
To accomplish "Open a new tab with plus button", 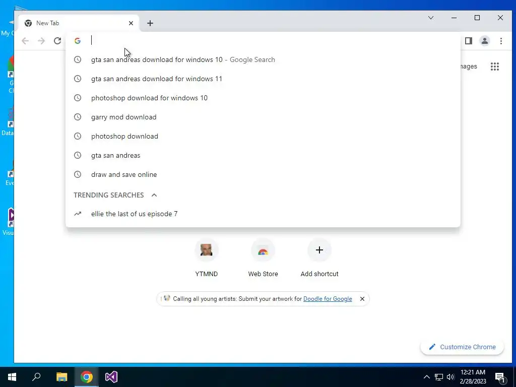I will 150,23.
